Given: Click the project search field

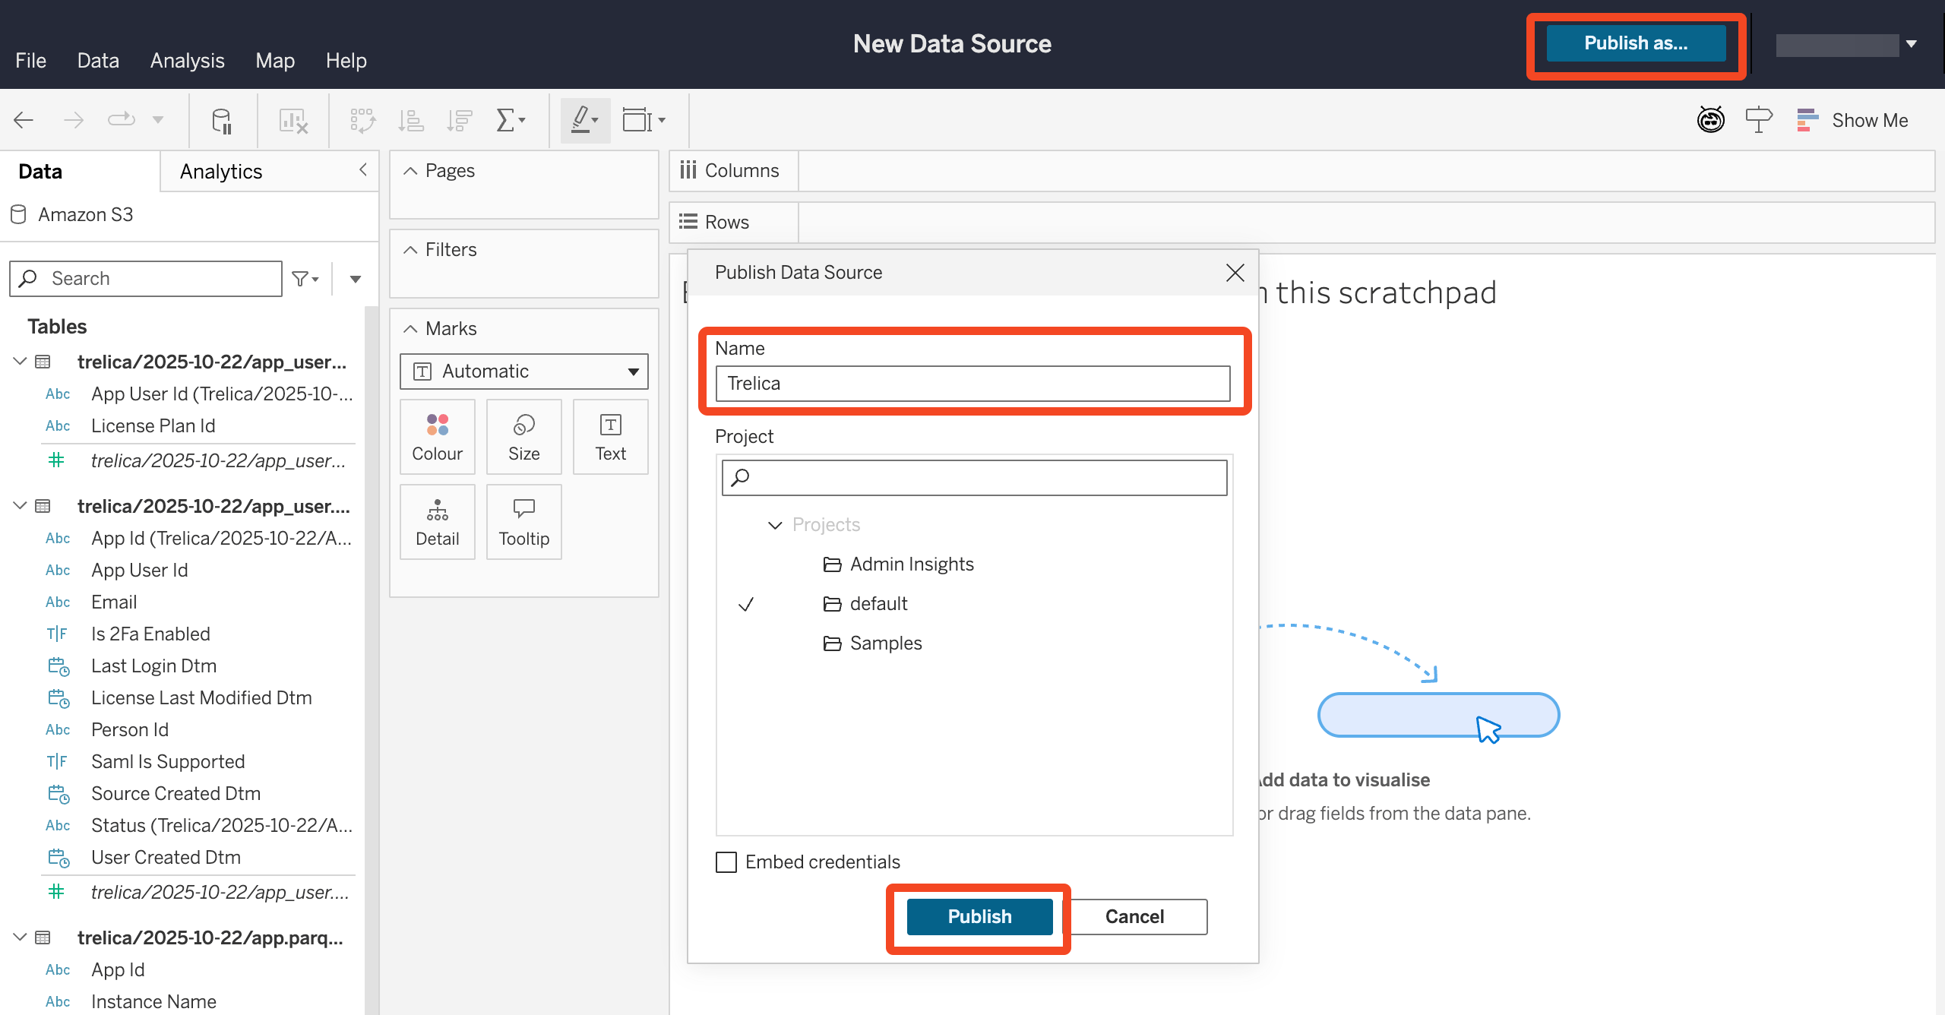Looking at the screenshot, I should (974, 478).
